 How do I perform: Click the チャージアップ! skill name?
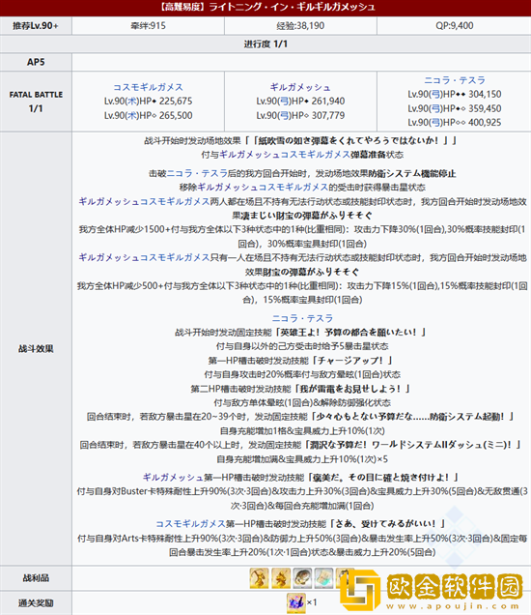click(353, 361)
